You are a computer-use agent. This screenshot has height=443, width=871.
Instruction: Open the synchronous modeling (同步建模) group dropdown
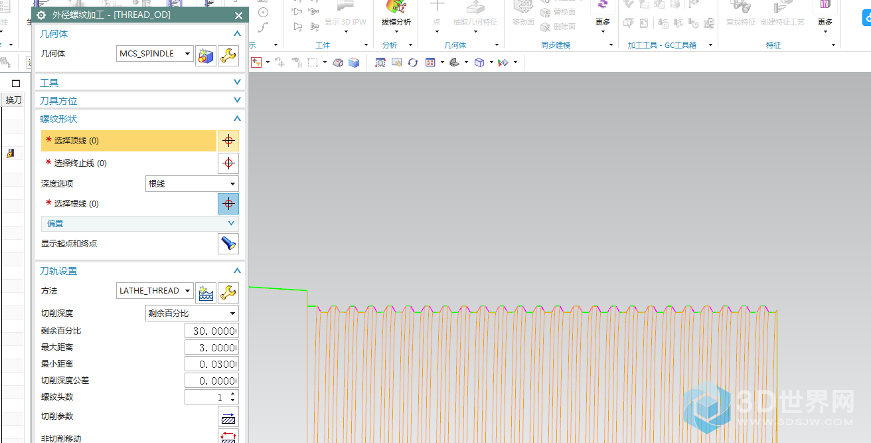[611, 45]
